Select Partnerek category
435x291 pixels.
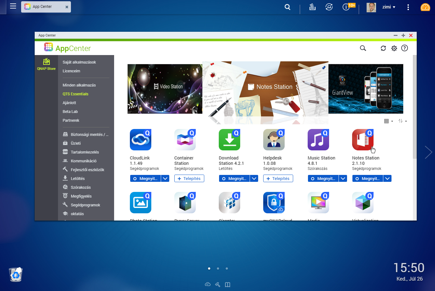tap(71, 120)
